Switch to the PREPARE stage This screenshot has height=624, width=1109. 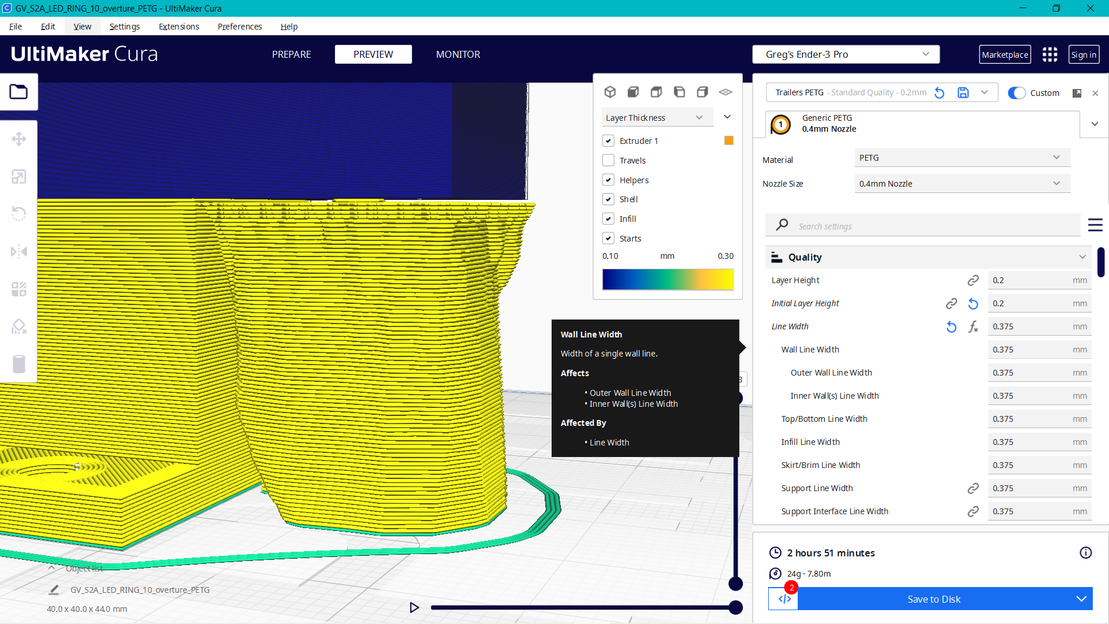291,54
